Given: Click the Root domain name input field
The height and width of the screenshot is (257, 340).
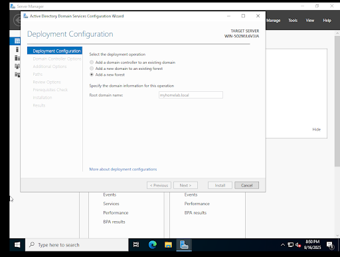Looking at the screenshot, I should pos(191,95).
